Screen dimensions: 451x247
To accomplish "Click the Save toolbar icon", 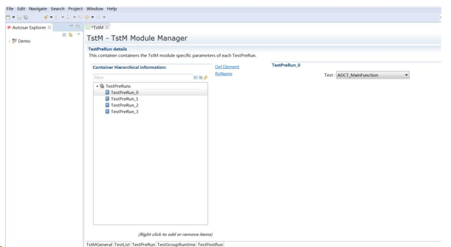I will coord(19,17).
